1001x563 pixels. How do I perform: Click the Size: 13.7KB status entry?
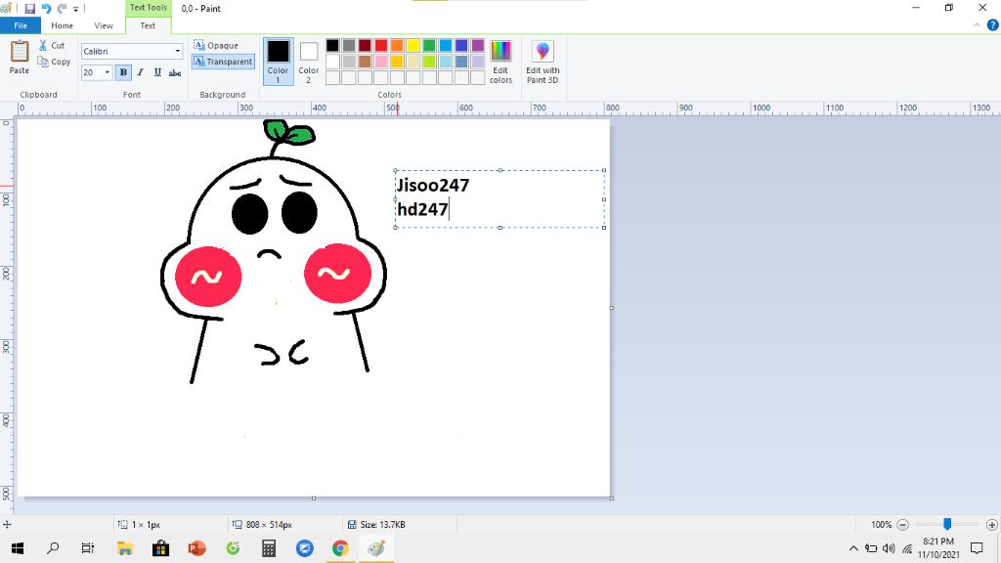coord(376,525)
